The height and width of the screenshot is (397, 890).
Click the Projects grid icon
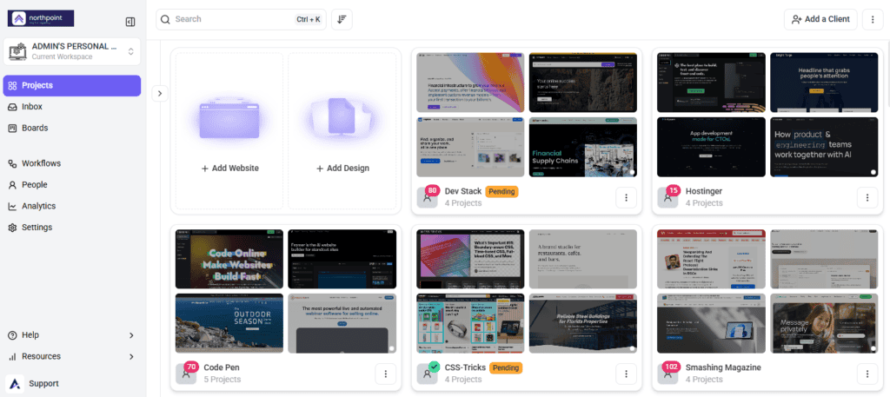[x=12, y=86]
